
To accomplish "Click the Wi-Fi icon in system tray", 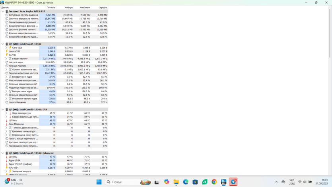I will 300,182.
